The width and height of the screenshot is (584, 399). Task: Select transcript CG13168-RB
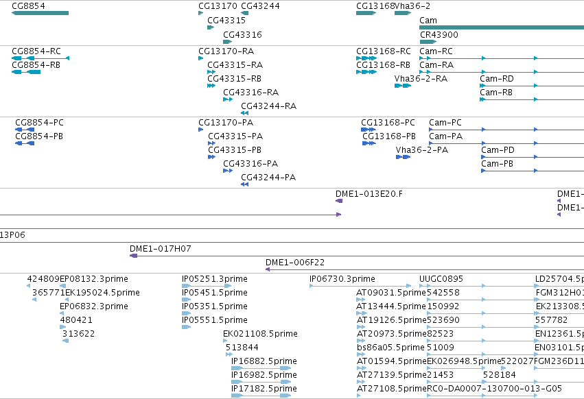tap(383, 64)
